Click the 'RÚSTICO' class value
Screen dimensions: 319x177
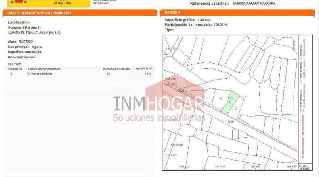click(25, 41)
